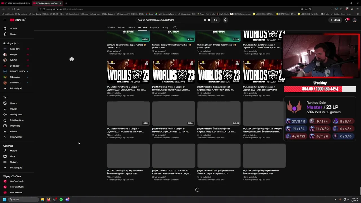Open a new browser tab with plus

pyautogui.click(x=66, y=3)
